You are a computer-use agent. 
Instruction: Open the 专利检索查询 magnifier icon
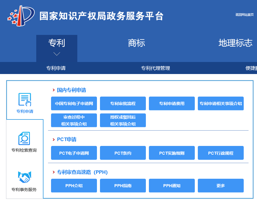click(x=24, y=138)
